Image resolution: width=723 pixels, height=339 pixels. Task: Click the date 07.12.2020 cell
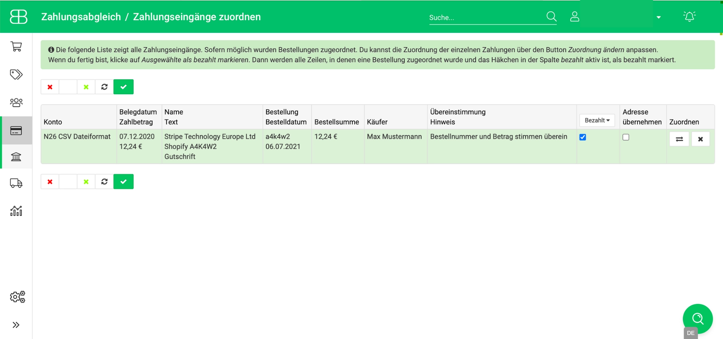point(137,136)
